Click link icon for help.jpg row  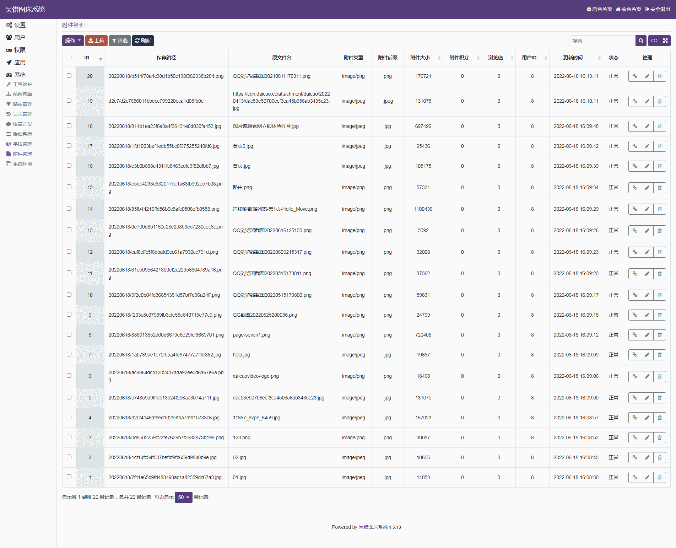[x=635, y=355]
